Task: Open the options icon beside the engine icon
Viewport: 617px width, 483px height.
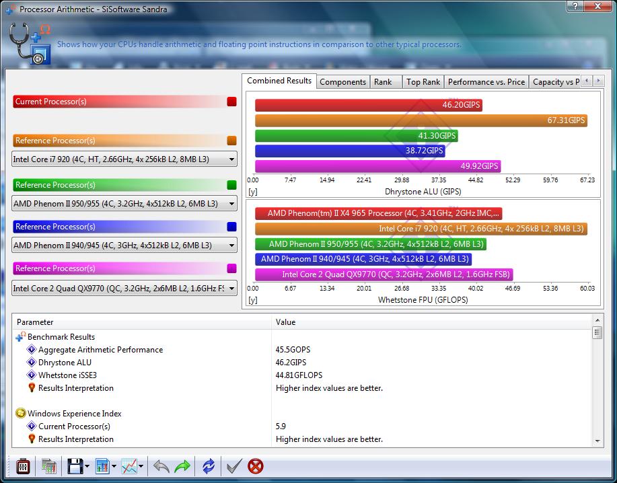Action: point(49,466)
